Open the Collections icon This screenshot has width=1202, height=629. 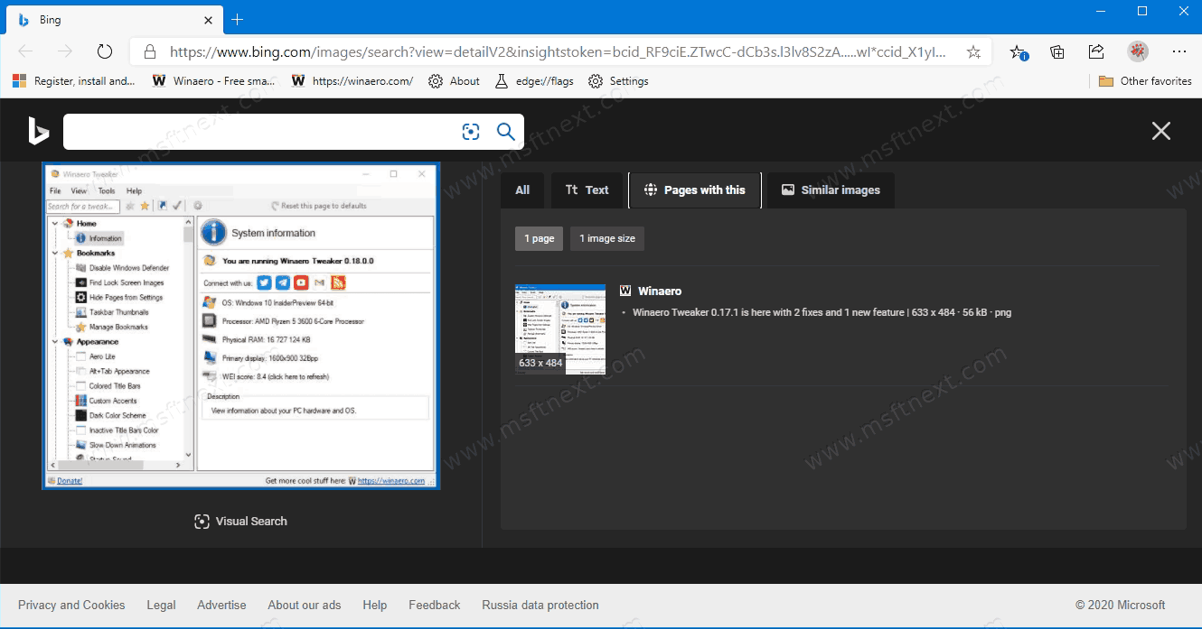click(x=1057, y=52)
